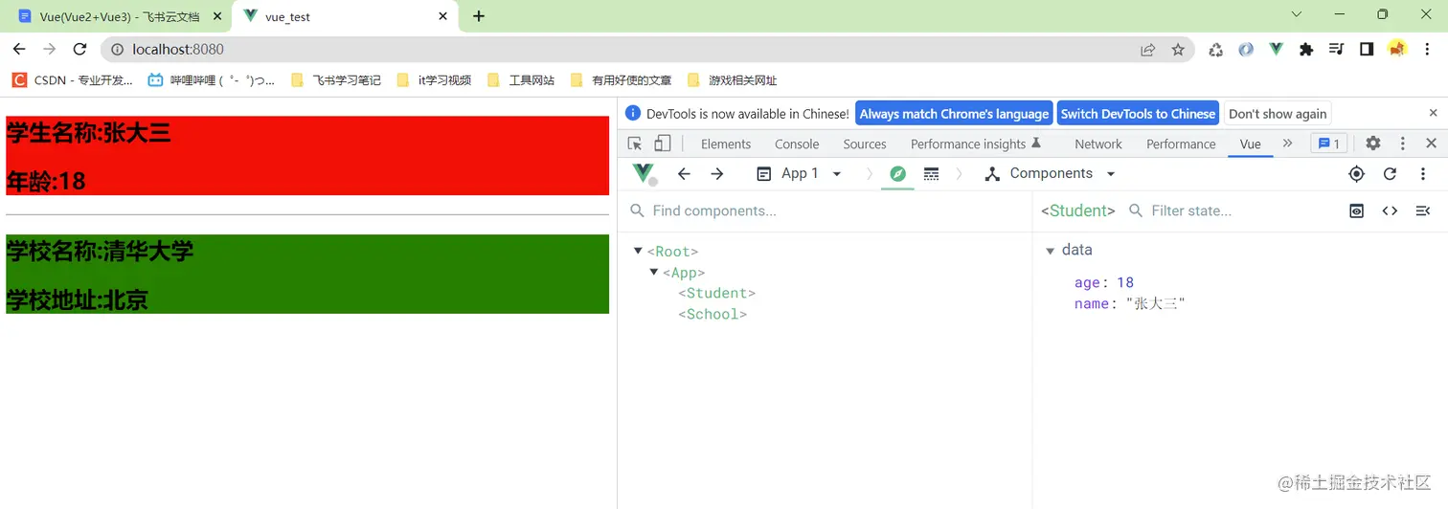Click the name value "张大三"
This screenshot has width=1448, height=509.
1156,303
